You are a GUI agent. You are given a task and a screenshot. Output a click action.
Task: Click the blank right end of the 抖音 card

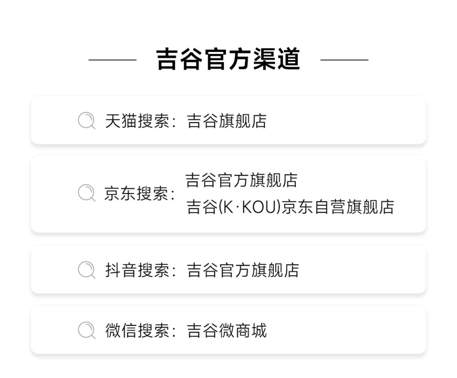381,270
